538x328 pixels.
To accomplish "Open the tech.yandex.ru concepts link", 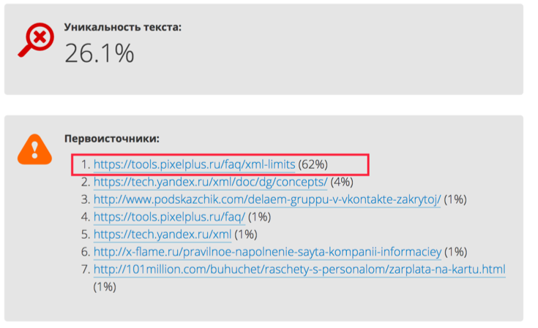I will coord(210,181).
